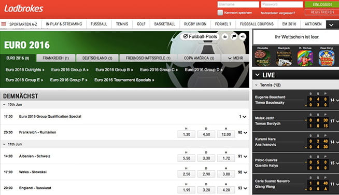The image size is (339, 195).
Task: Select away odds 4.20 for England - Russland
Action: pos(226,190)
